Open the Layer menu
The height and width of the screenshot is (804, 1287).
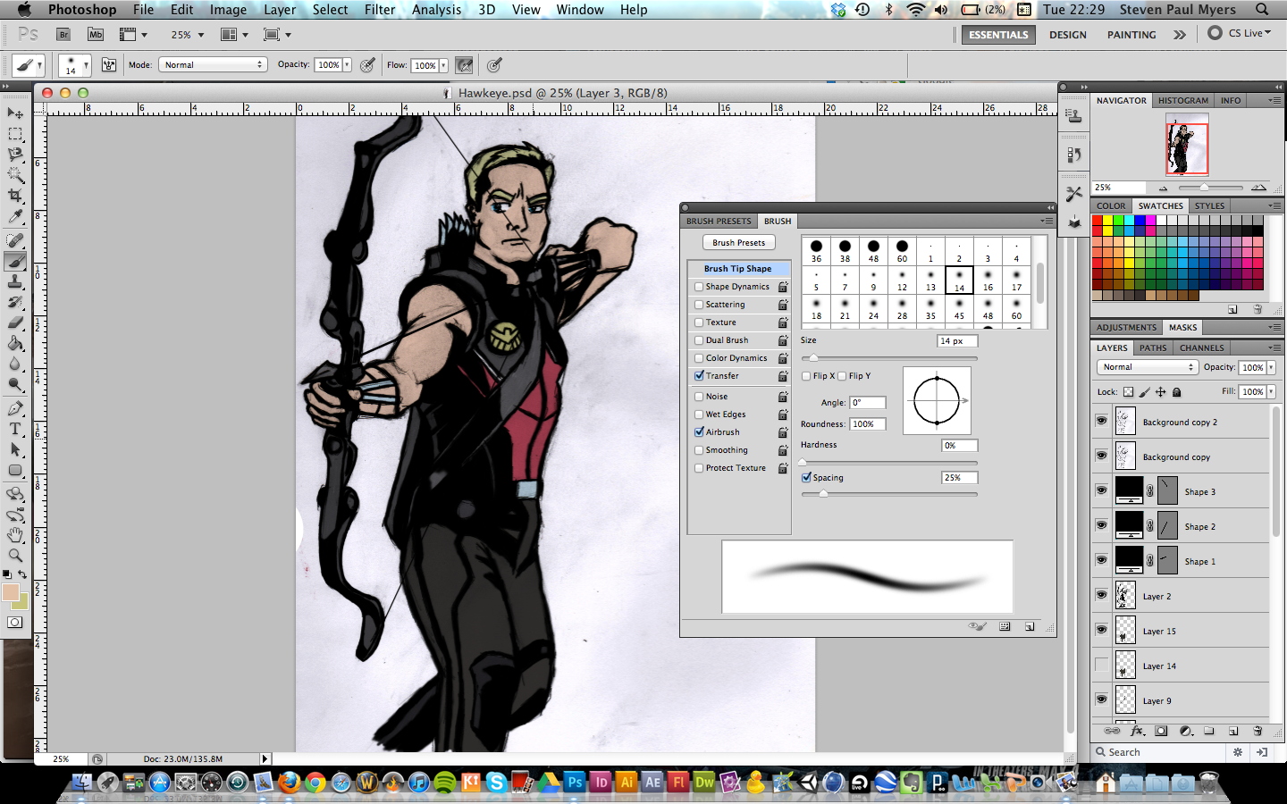(280, 10)
